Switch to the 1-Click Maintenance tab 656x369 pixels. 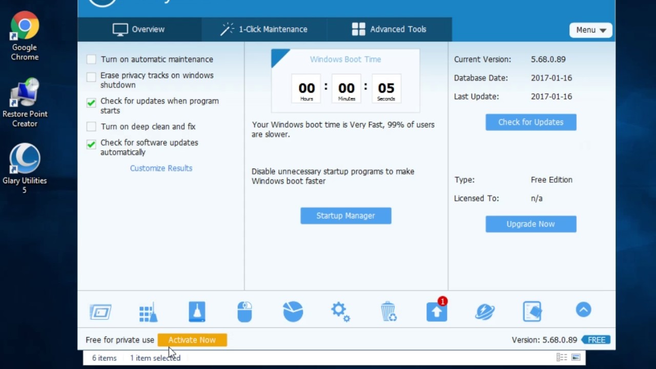pyautogui.click(x=264, y=29)
